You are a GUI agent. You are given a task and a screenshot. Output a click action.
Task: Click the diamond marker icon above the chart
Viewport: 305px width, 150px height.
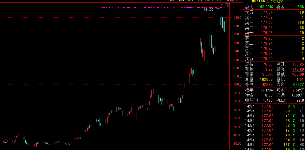(222, 5)
